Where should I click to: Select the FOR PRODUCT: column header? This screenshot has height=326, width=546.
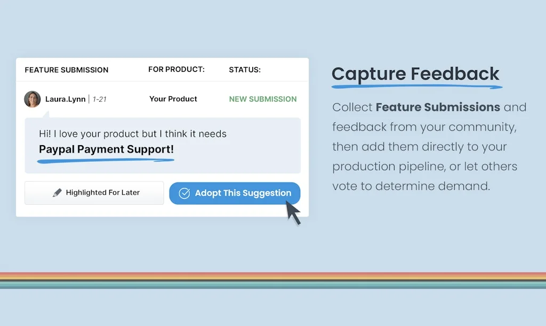pos(176,70)
